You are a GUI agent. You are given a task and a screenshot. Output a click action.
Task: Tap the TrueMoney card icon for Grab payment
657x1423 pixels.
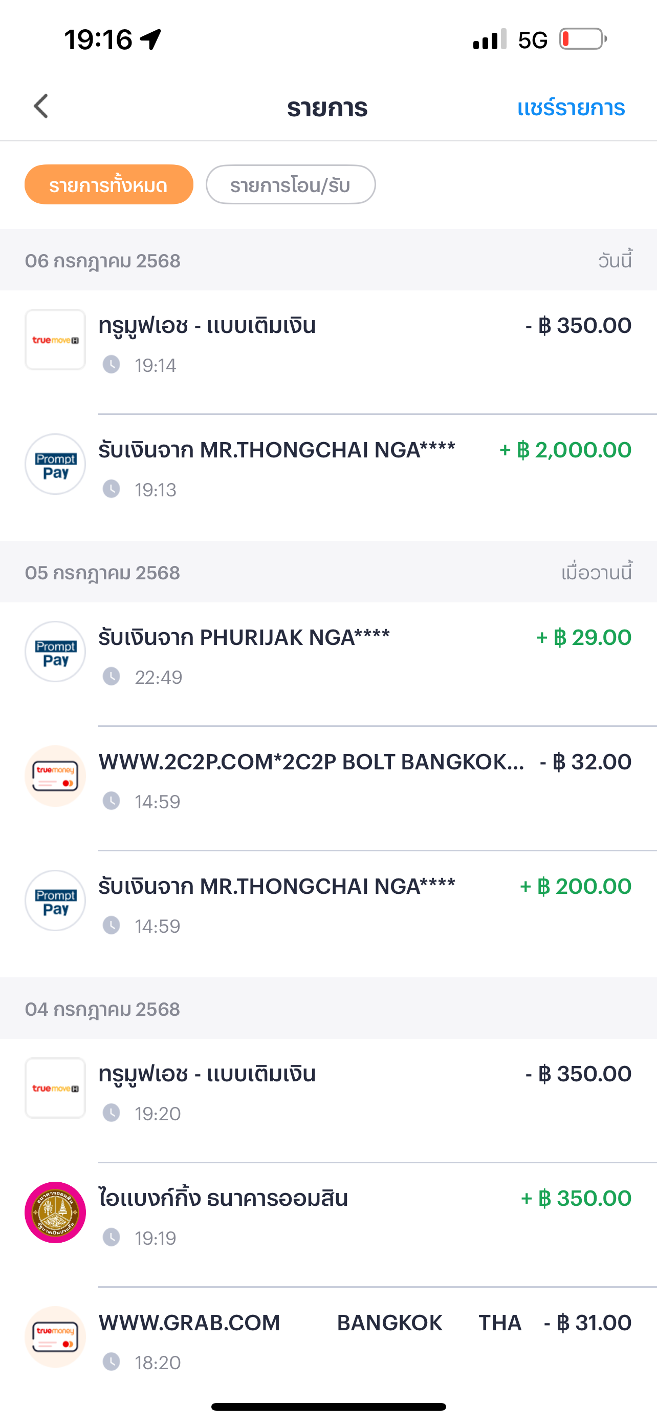click(55, 1337)
